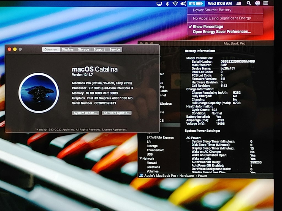Click Amperage (mA) -1193 value

(x=220, y=120)
